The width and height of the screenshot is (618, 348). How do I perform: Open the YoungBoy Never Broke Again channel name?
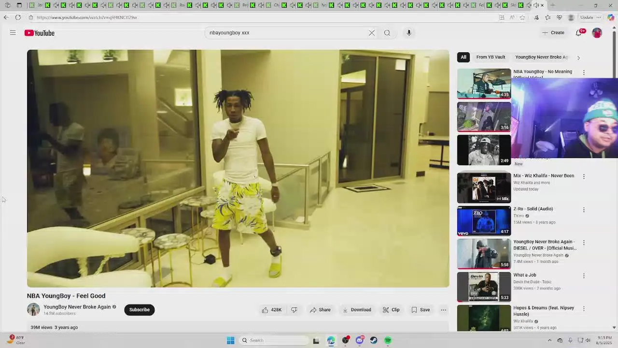click(x=77, y=307)
